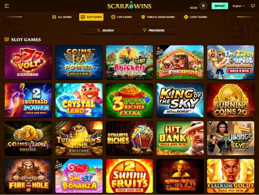Play the Sweet Bonanza game
Screen dimensions: 259x195
pos(79,176)
